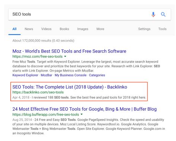Click the 'Aug 25, 2014' snippet date

[x=22, y=120]
